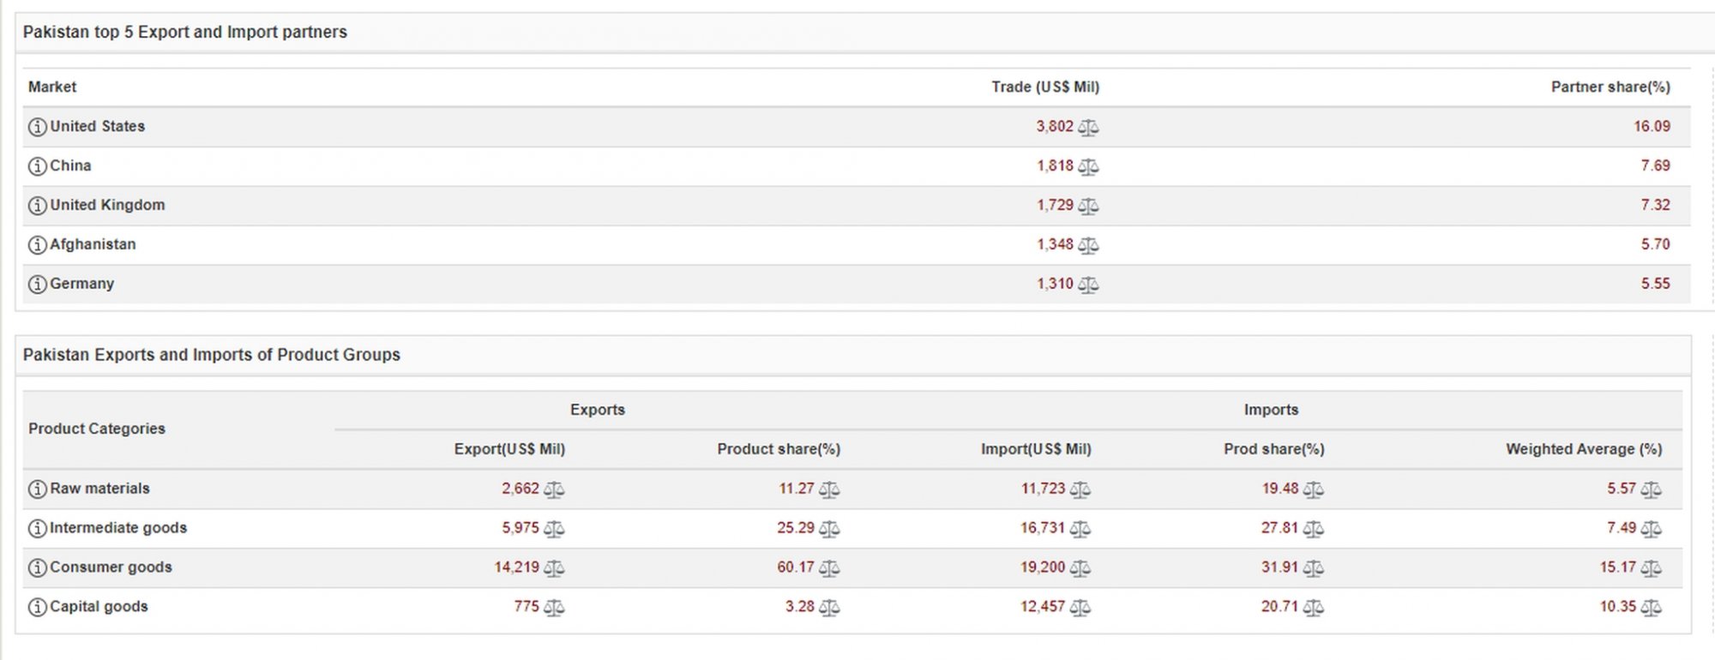Click the scale icon next to export 5,975

[x=554, y=530]
